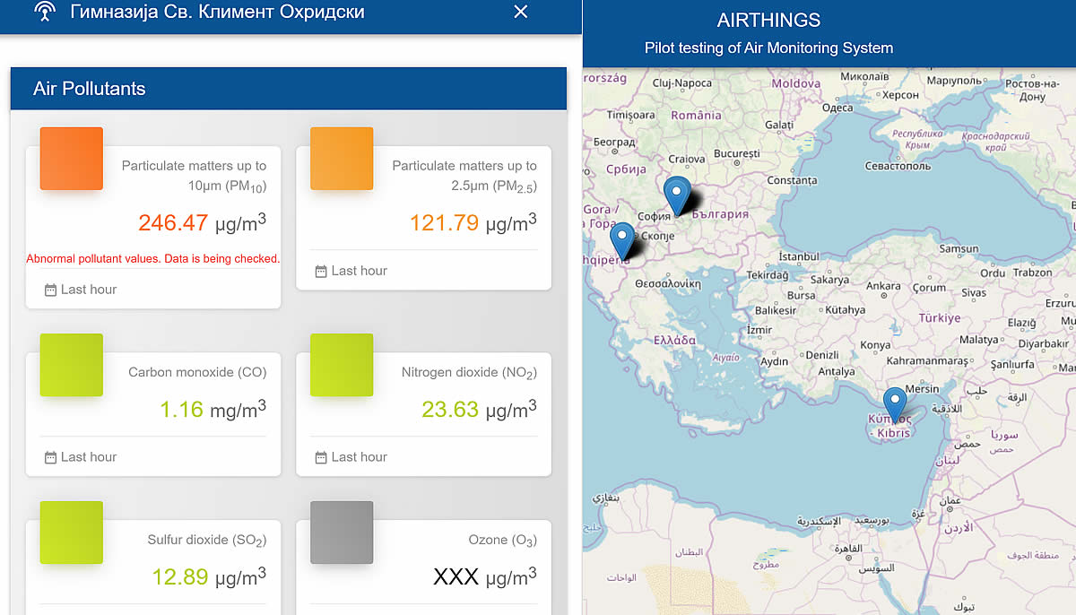This screenshot has height=615, width=1076.
Task: Select the map marker on Cyprus
Action: tap(894, 405)
